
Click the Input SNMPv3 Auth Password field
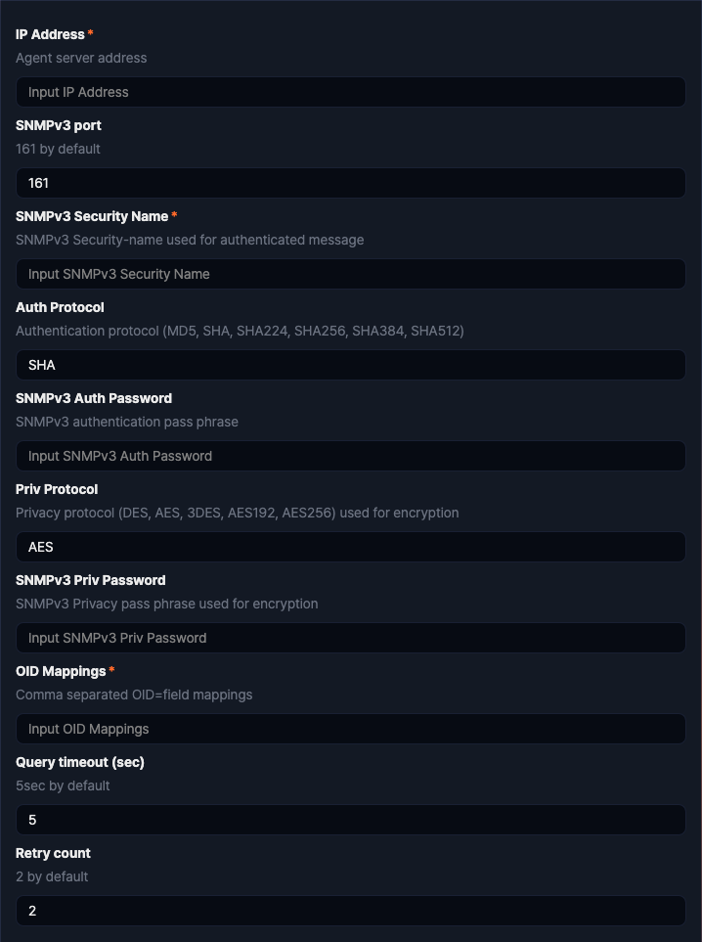pyautogui.click(x=350, y=456)
